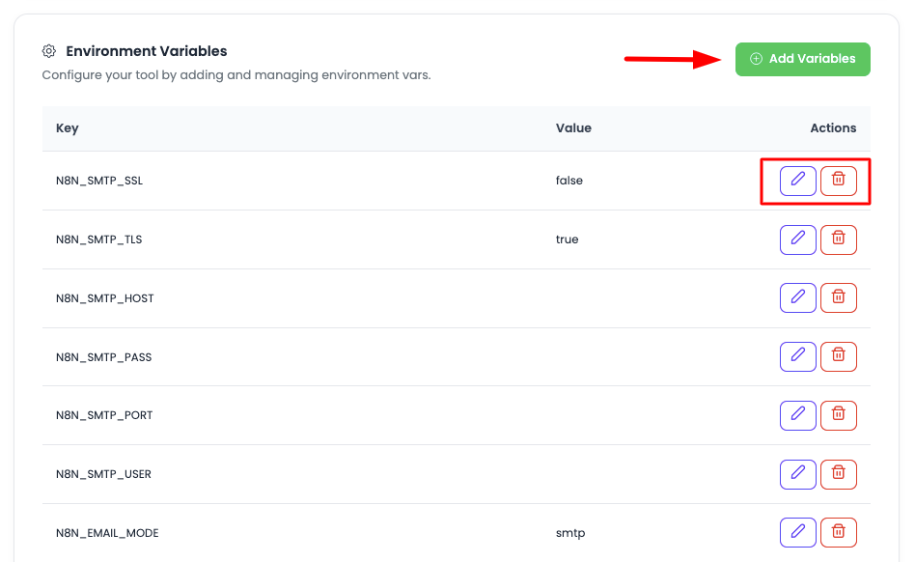This screenshot has height=562, width=915.
Task: Open the editor for N8N_SMTP_TLS
Action: [797, 239]
